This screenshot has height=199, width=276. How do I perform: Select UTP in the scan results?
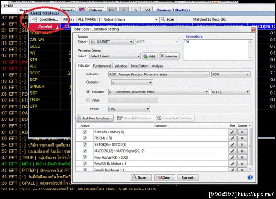coord(34,106)
